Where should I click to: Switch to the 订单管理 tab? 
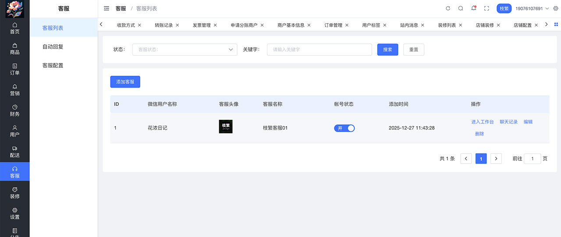tap(333, 25)
